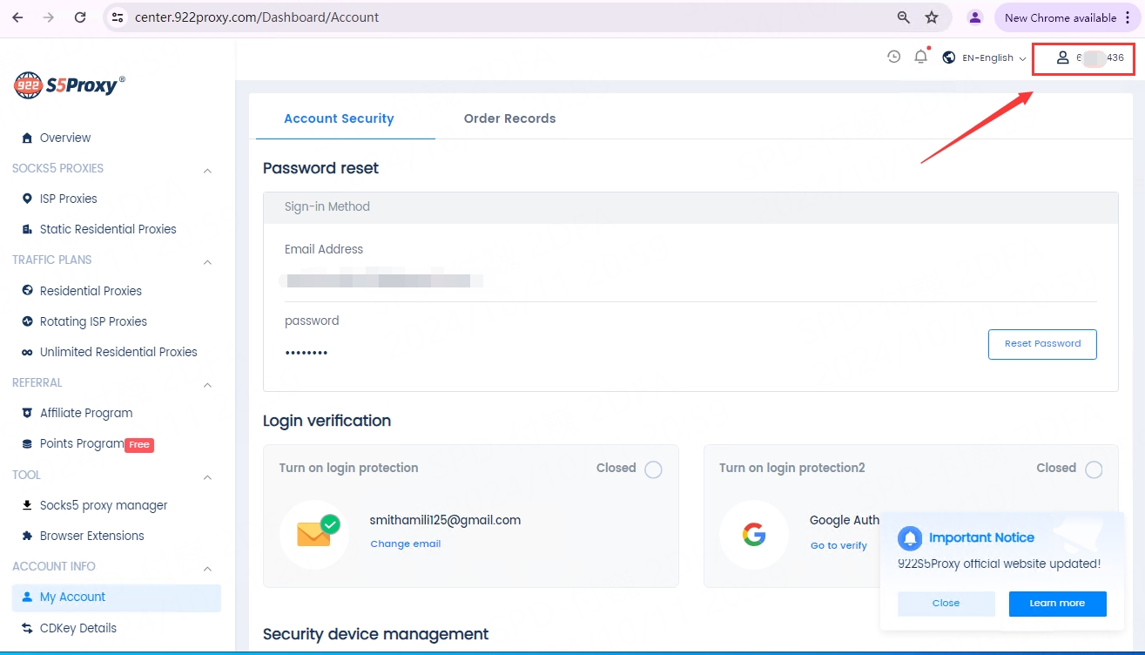Screen dimensions: 1145x655
Task: Click the Reset Password button
Action: pyautogui.click(x=1042, y=344)
